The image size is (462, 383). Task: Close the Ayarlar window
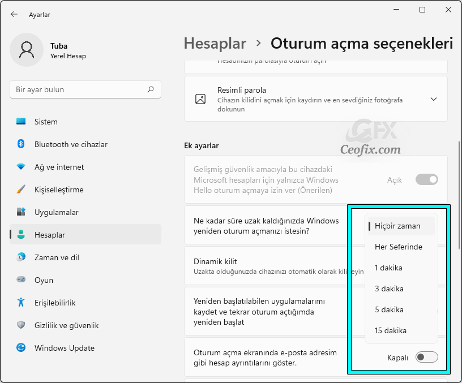[448, 10]
